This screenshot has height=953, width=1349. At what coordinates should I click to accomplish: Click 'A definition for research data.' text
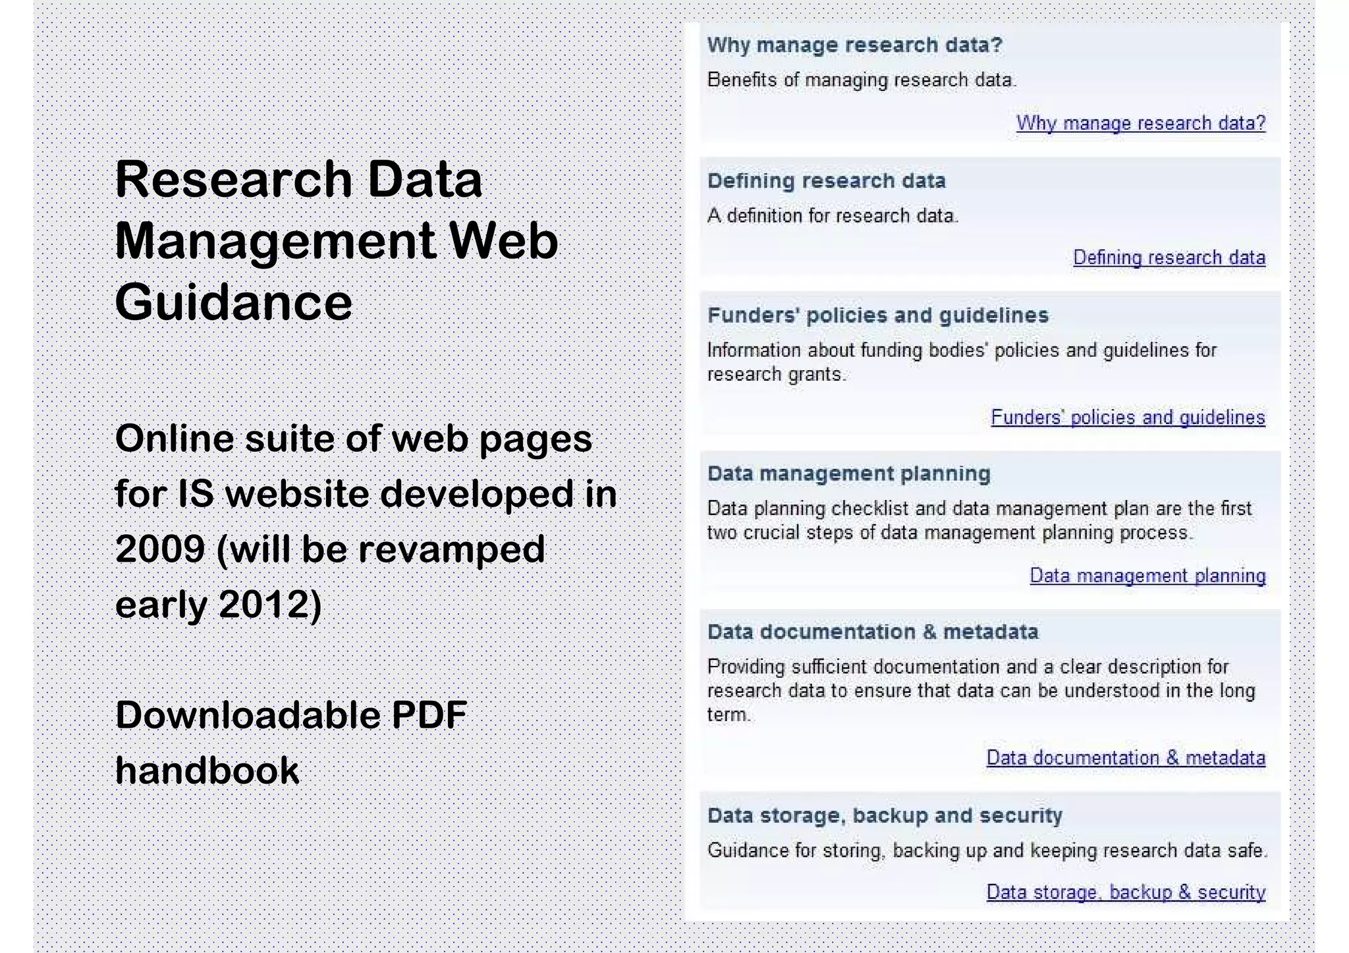pos(833,216)
